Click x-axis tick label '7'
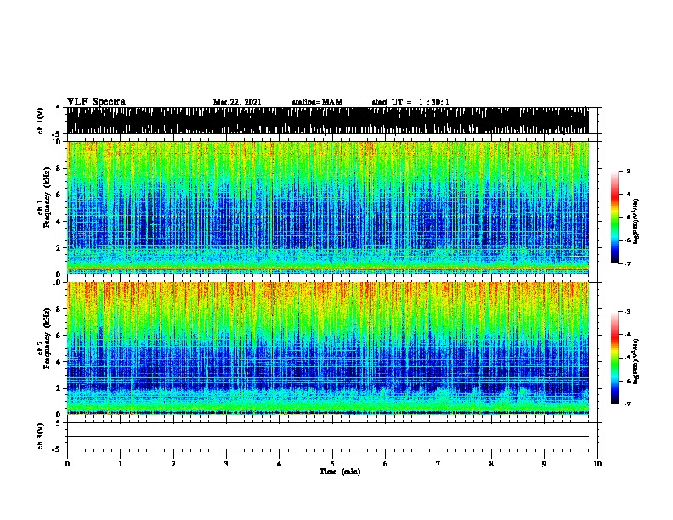Screen dimensions: 673x520 pyautogui.click(x=438, y=464)
